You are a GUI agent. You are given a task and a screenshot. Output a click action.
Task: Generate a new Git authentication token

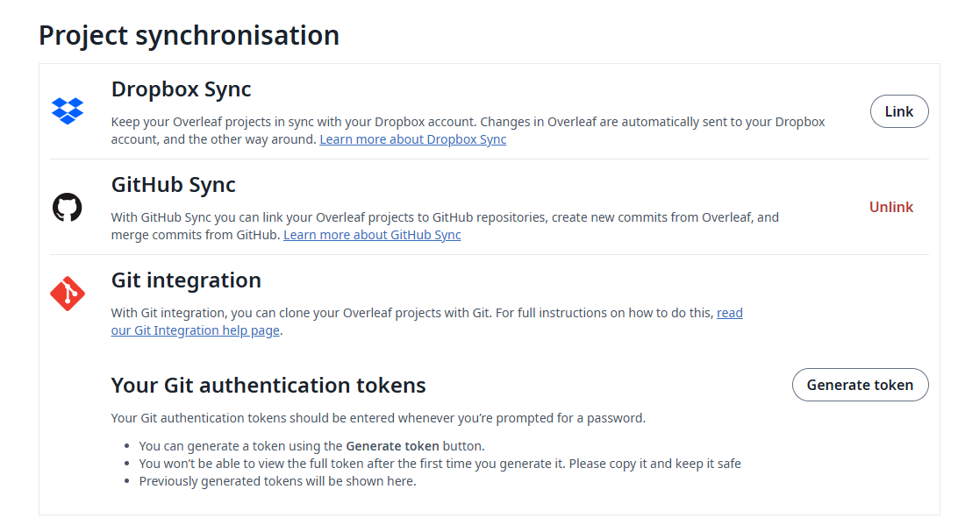(861, 385)
